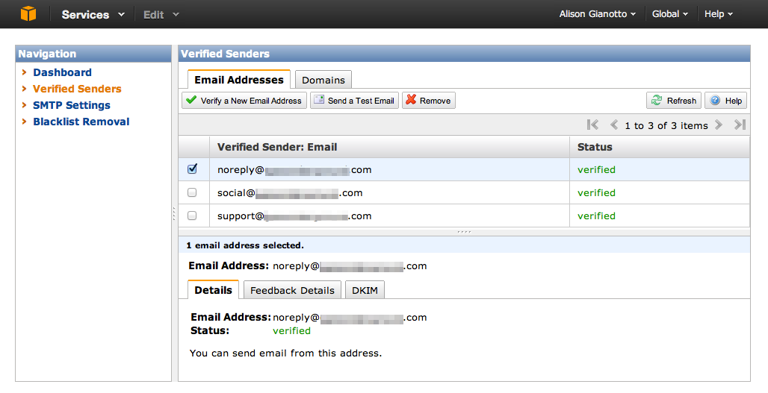
Task: Click the blue Help question mark icon
Action: tap(715, 100)
